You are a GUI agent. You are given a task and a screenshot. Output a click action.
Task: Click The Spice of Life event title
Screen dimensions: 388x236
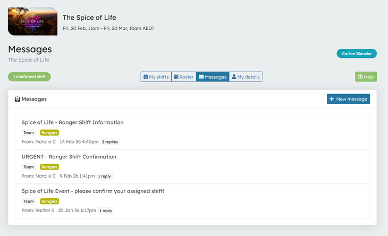click(x=89, y=18)
